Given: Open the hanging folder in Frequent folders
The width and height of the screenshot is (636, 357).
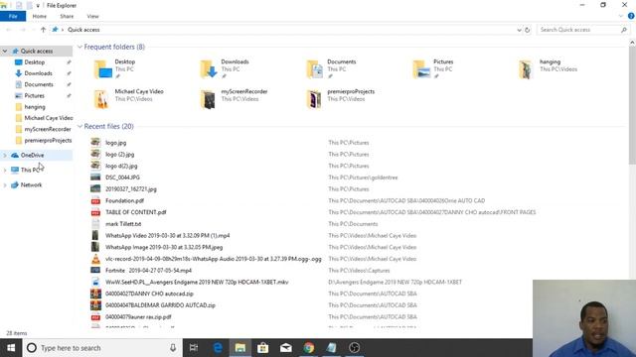Looking at the screenshot, I should (526, 68).
